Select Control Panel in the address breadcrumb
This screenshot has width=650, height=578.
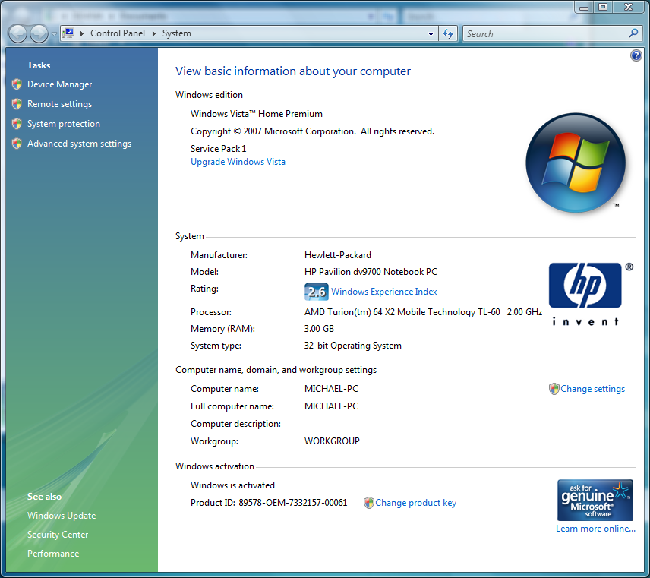[118, 33]
